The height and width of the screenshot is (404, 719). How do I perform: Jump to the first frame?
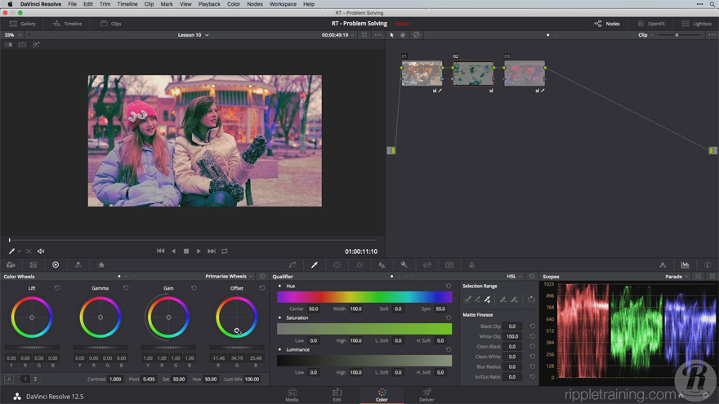pyautogui.click(x=160, y=251)
